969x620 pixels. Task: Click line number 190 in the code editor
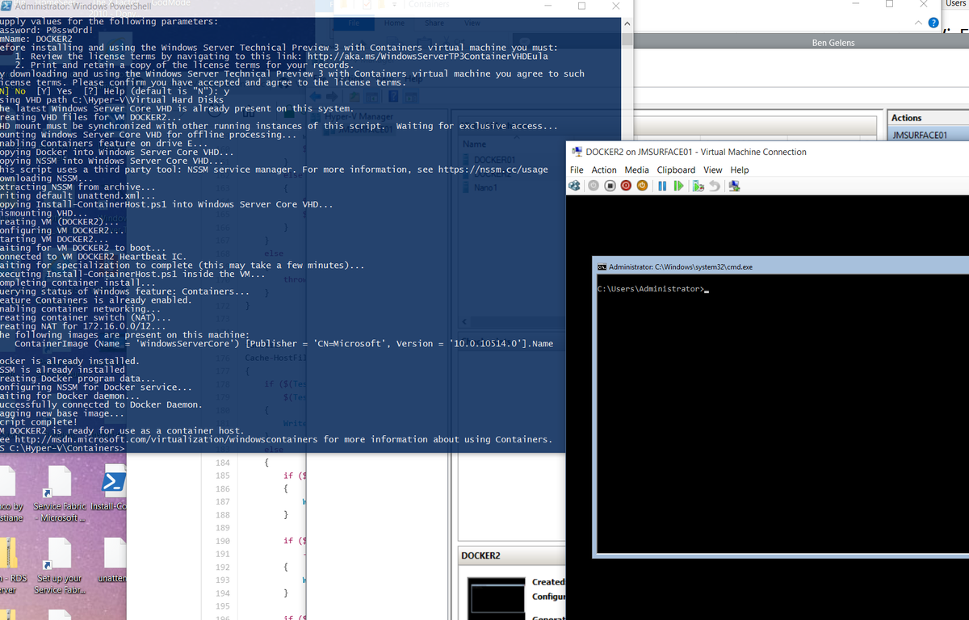[x=223, y=541]
